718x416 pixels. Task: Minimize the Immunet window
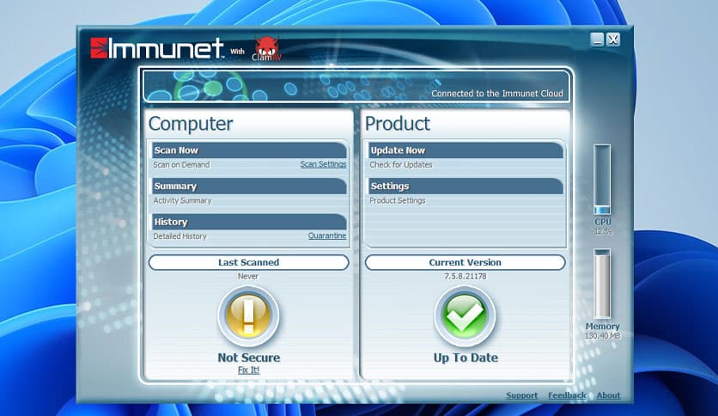(x=597, y=40)
